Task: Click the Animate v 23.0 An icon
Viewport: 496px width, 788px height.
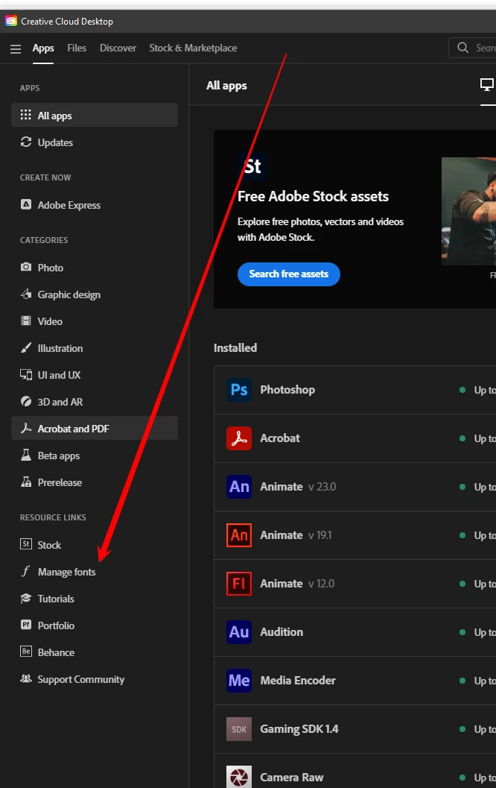Action: click(239, 487)
